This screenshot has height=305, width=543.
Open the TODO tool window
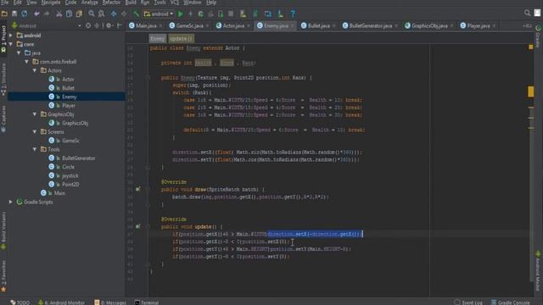tap(20, 302)
